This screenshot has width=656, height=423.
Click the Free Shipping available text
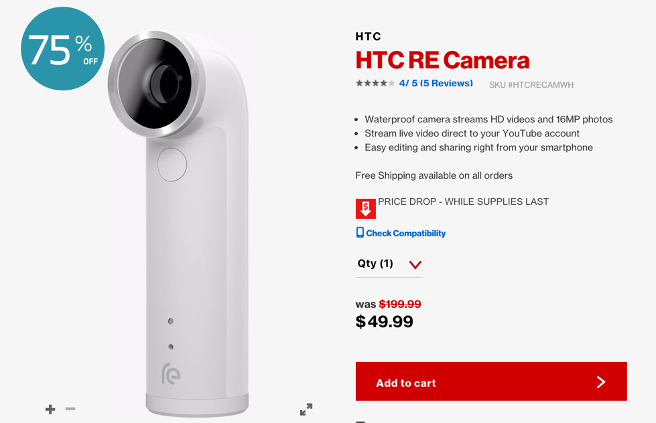pos(434,175)
